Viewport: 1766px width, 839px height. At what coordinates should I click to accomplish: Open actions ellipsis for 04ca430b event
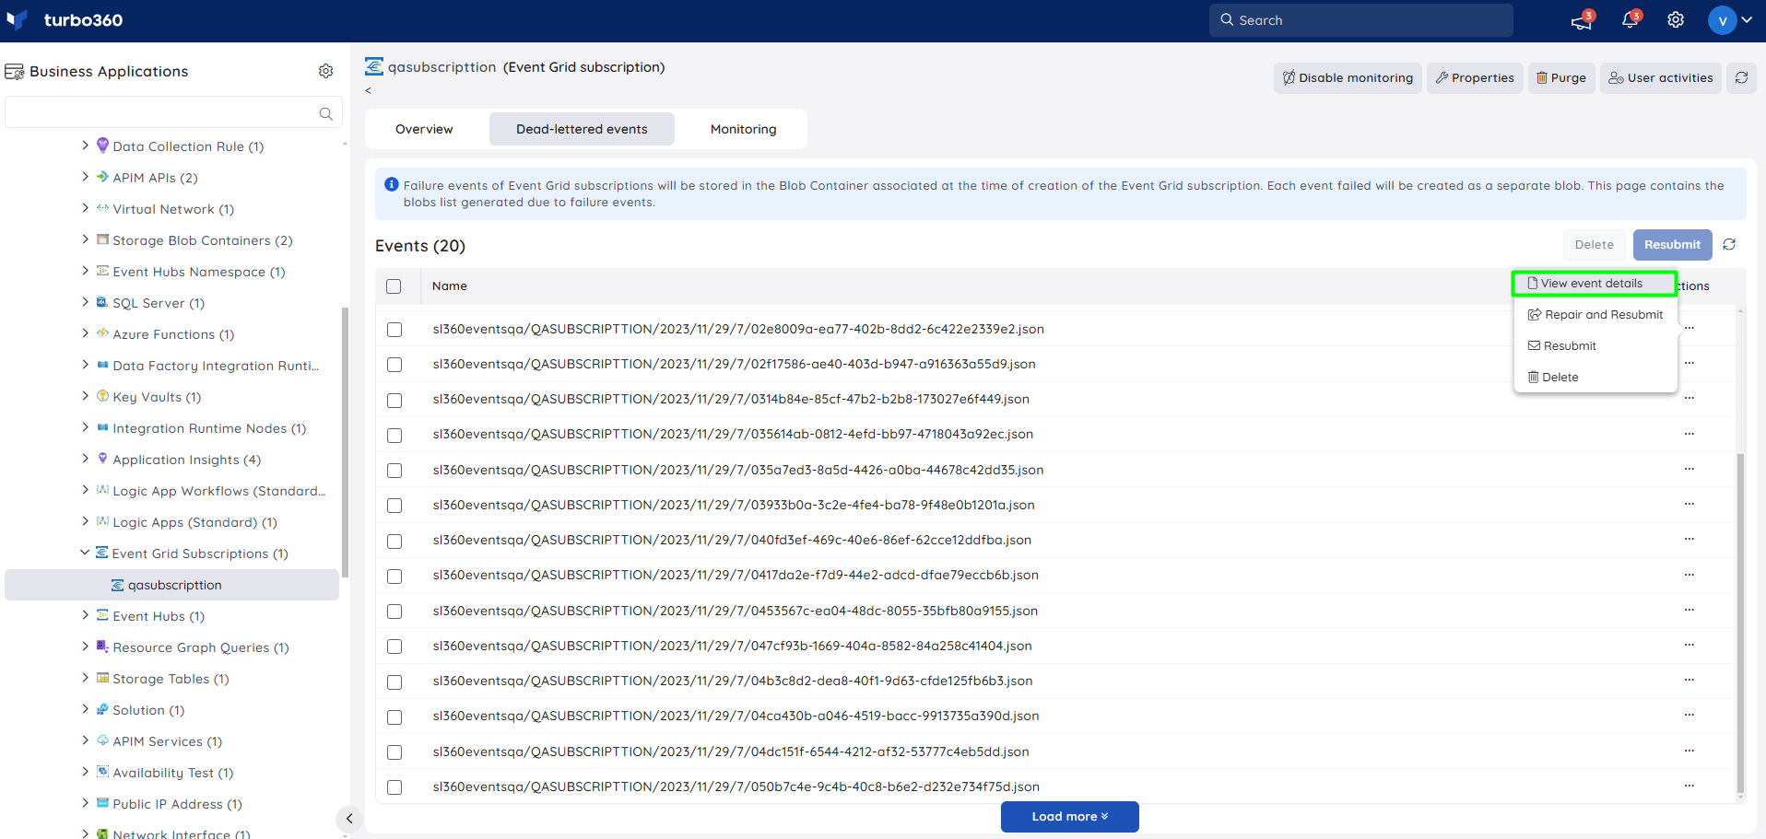(1689, 715)
